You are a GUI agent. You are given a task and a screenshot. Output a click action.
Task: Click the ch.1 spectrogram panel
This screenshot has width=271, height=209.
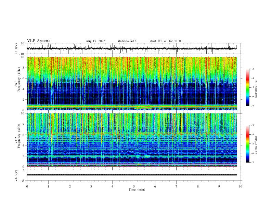coord(132,83)
